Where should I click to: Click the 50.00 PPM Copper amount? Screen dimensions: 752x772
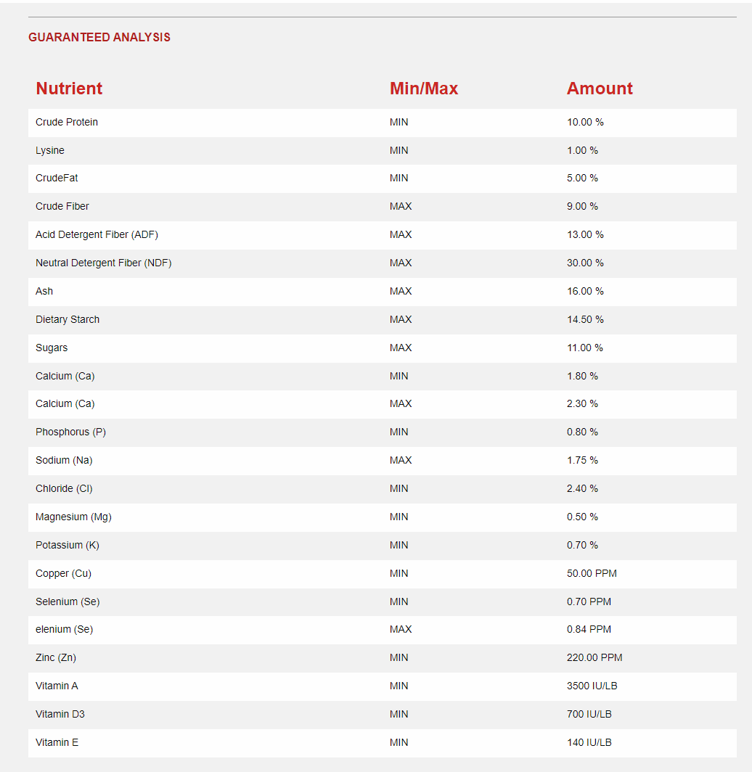[592, 573]
